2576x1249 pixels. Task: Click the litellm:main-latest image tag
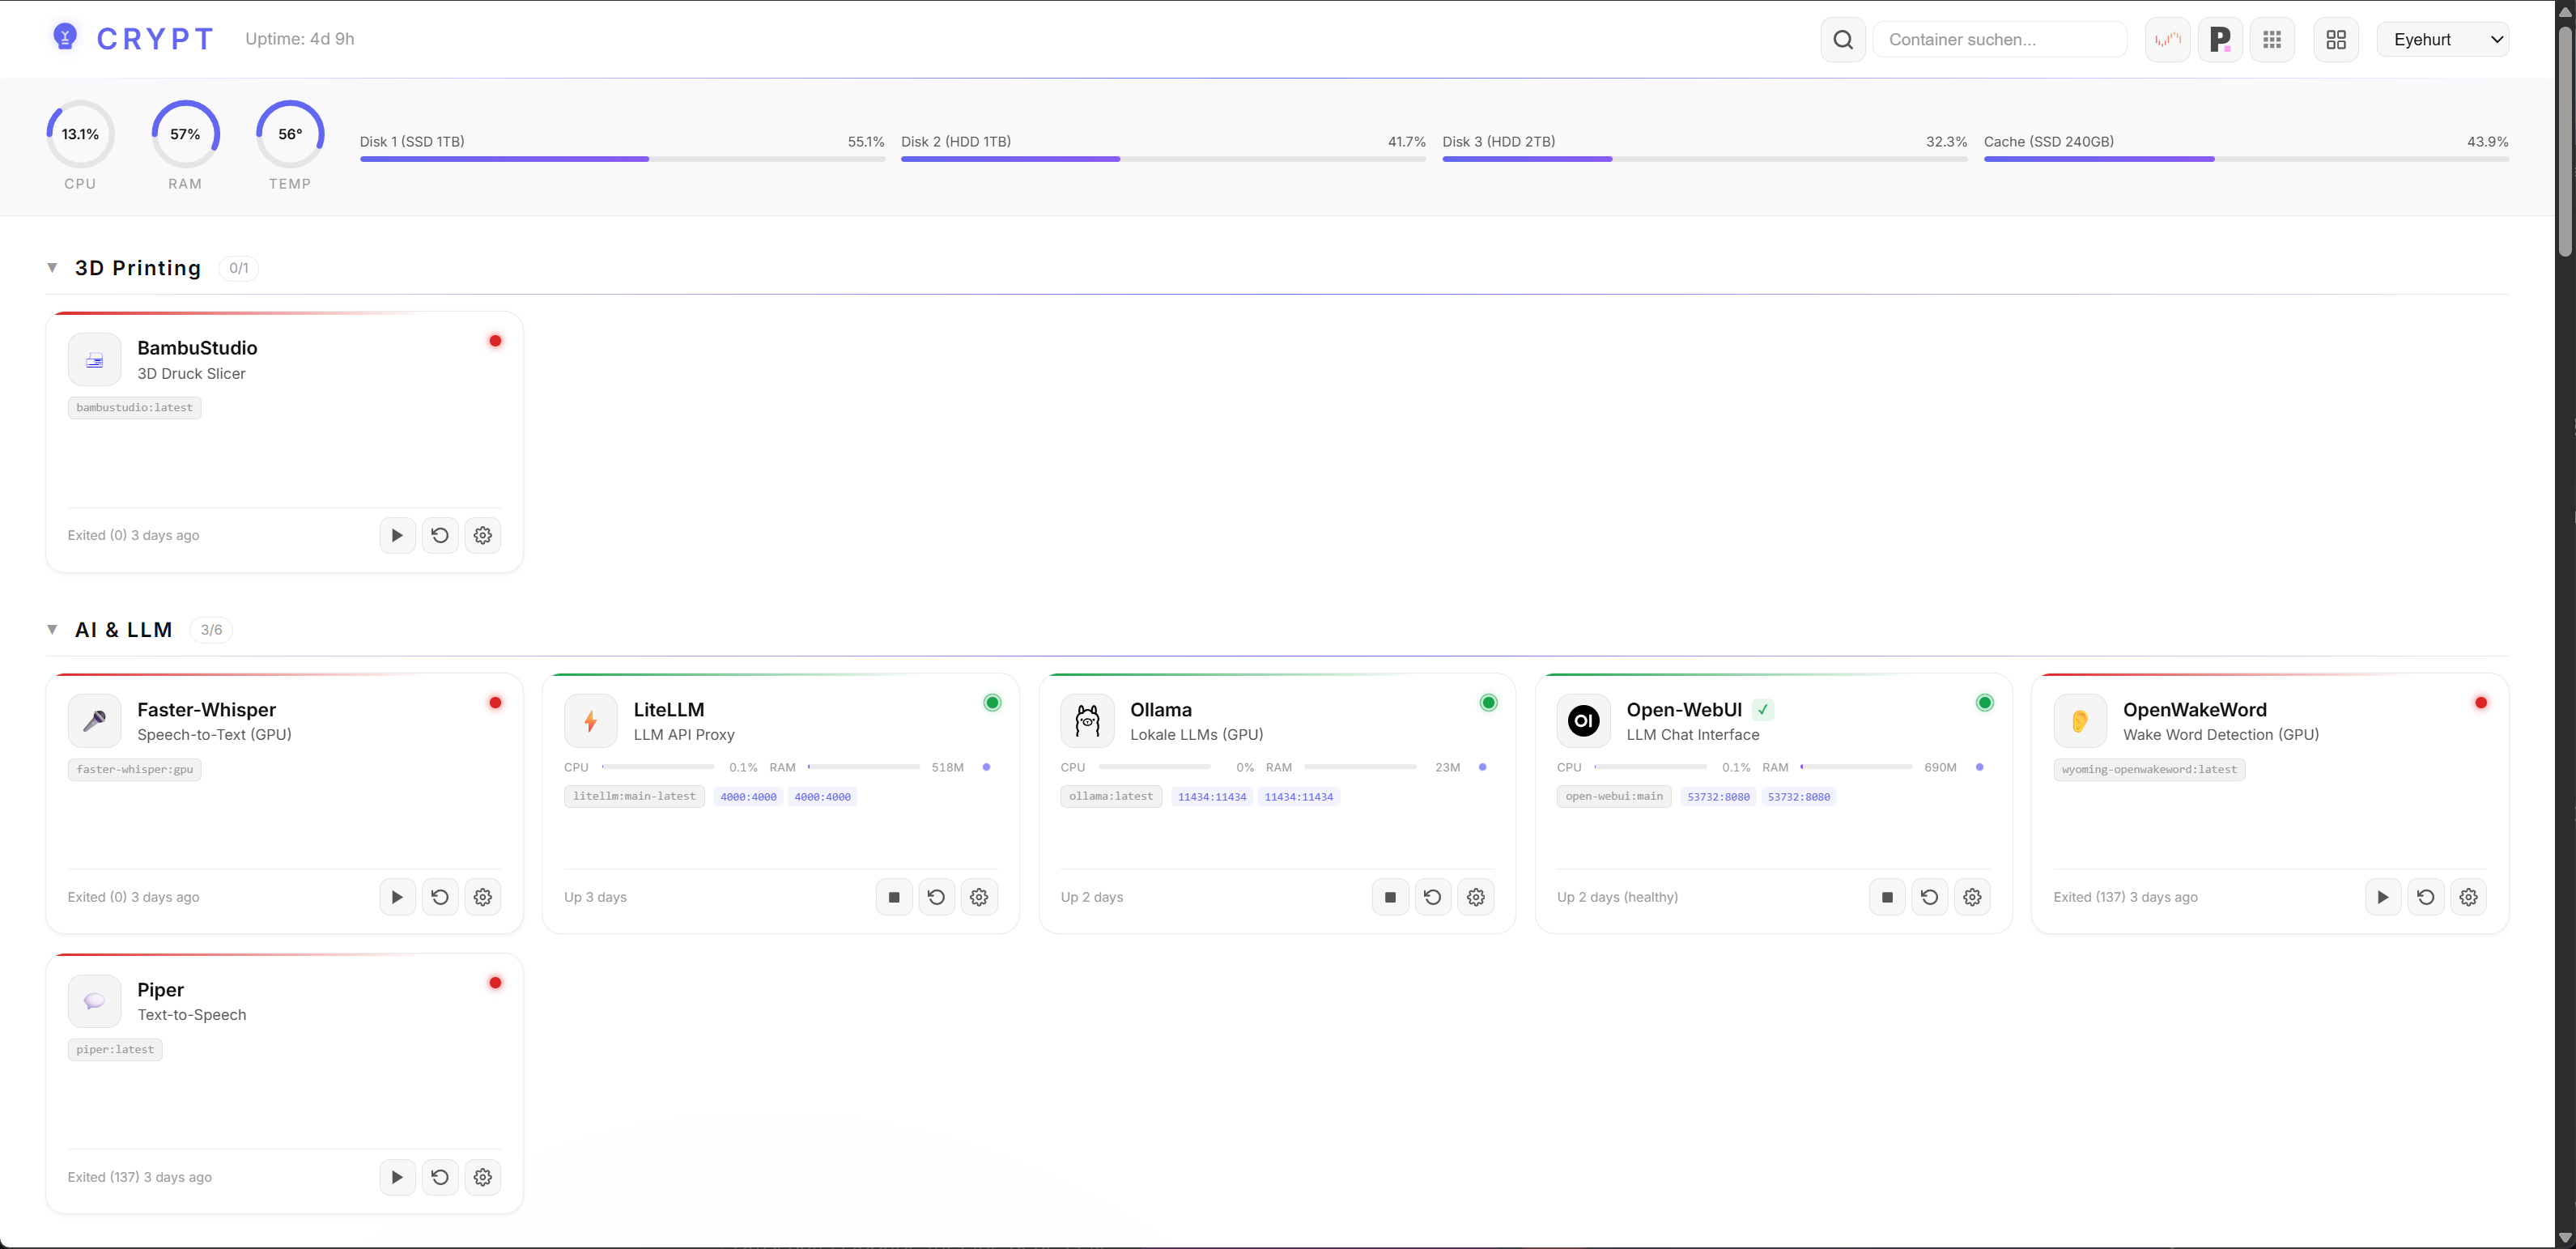pos(634,797)
